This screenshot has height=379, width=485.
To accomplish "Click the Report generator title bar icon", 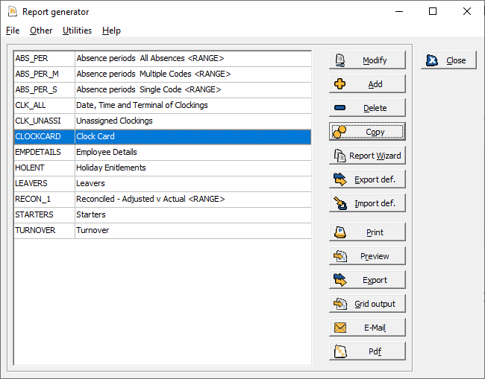I will (x=13, y=11).
